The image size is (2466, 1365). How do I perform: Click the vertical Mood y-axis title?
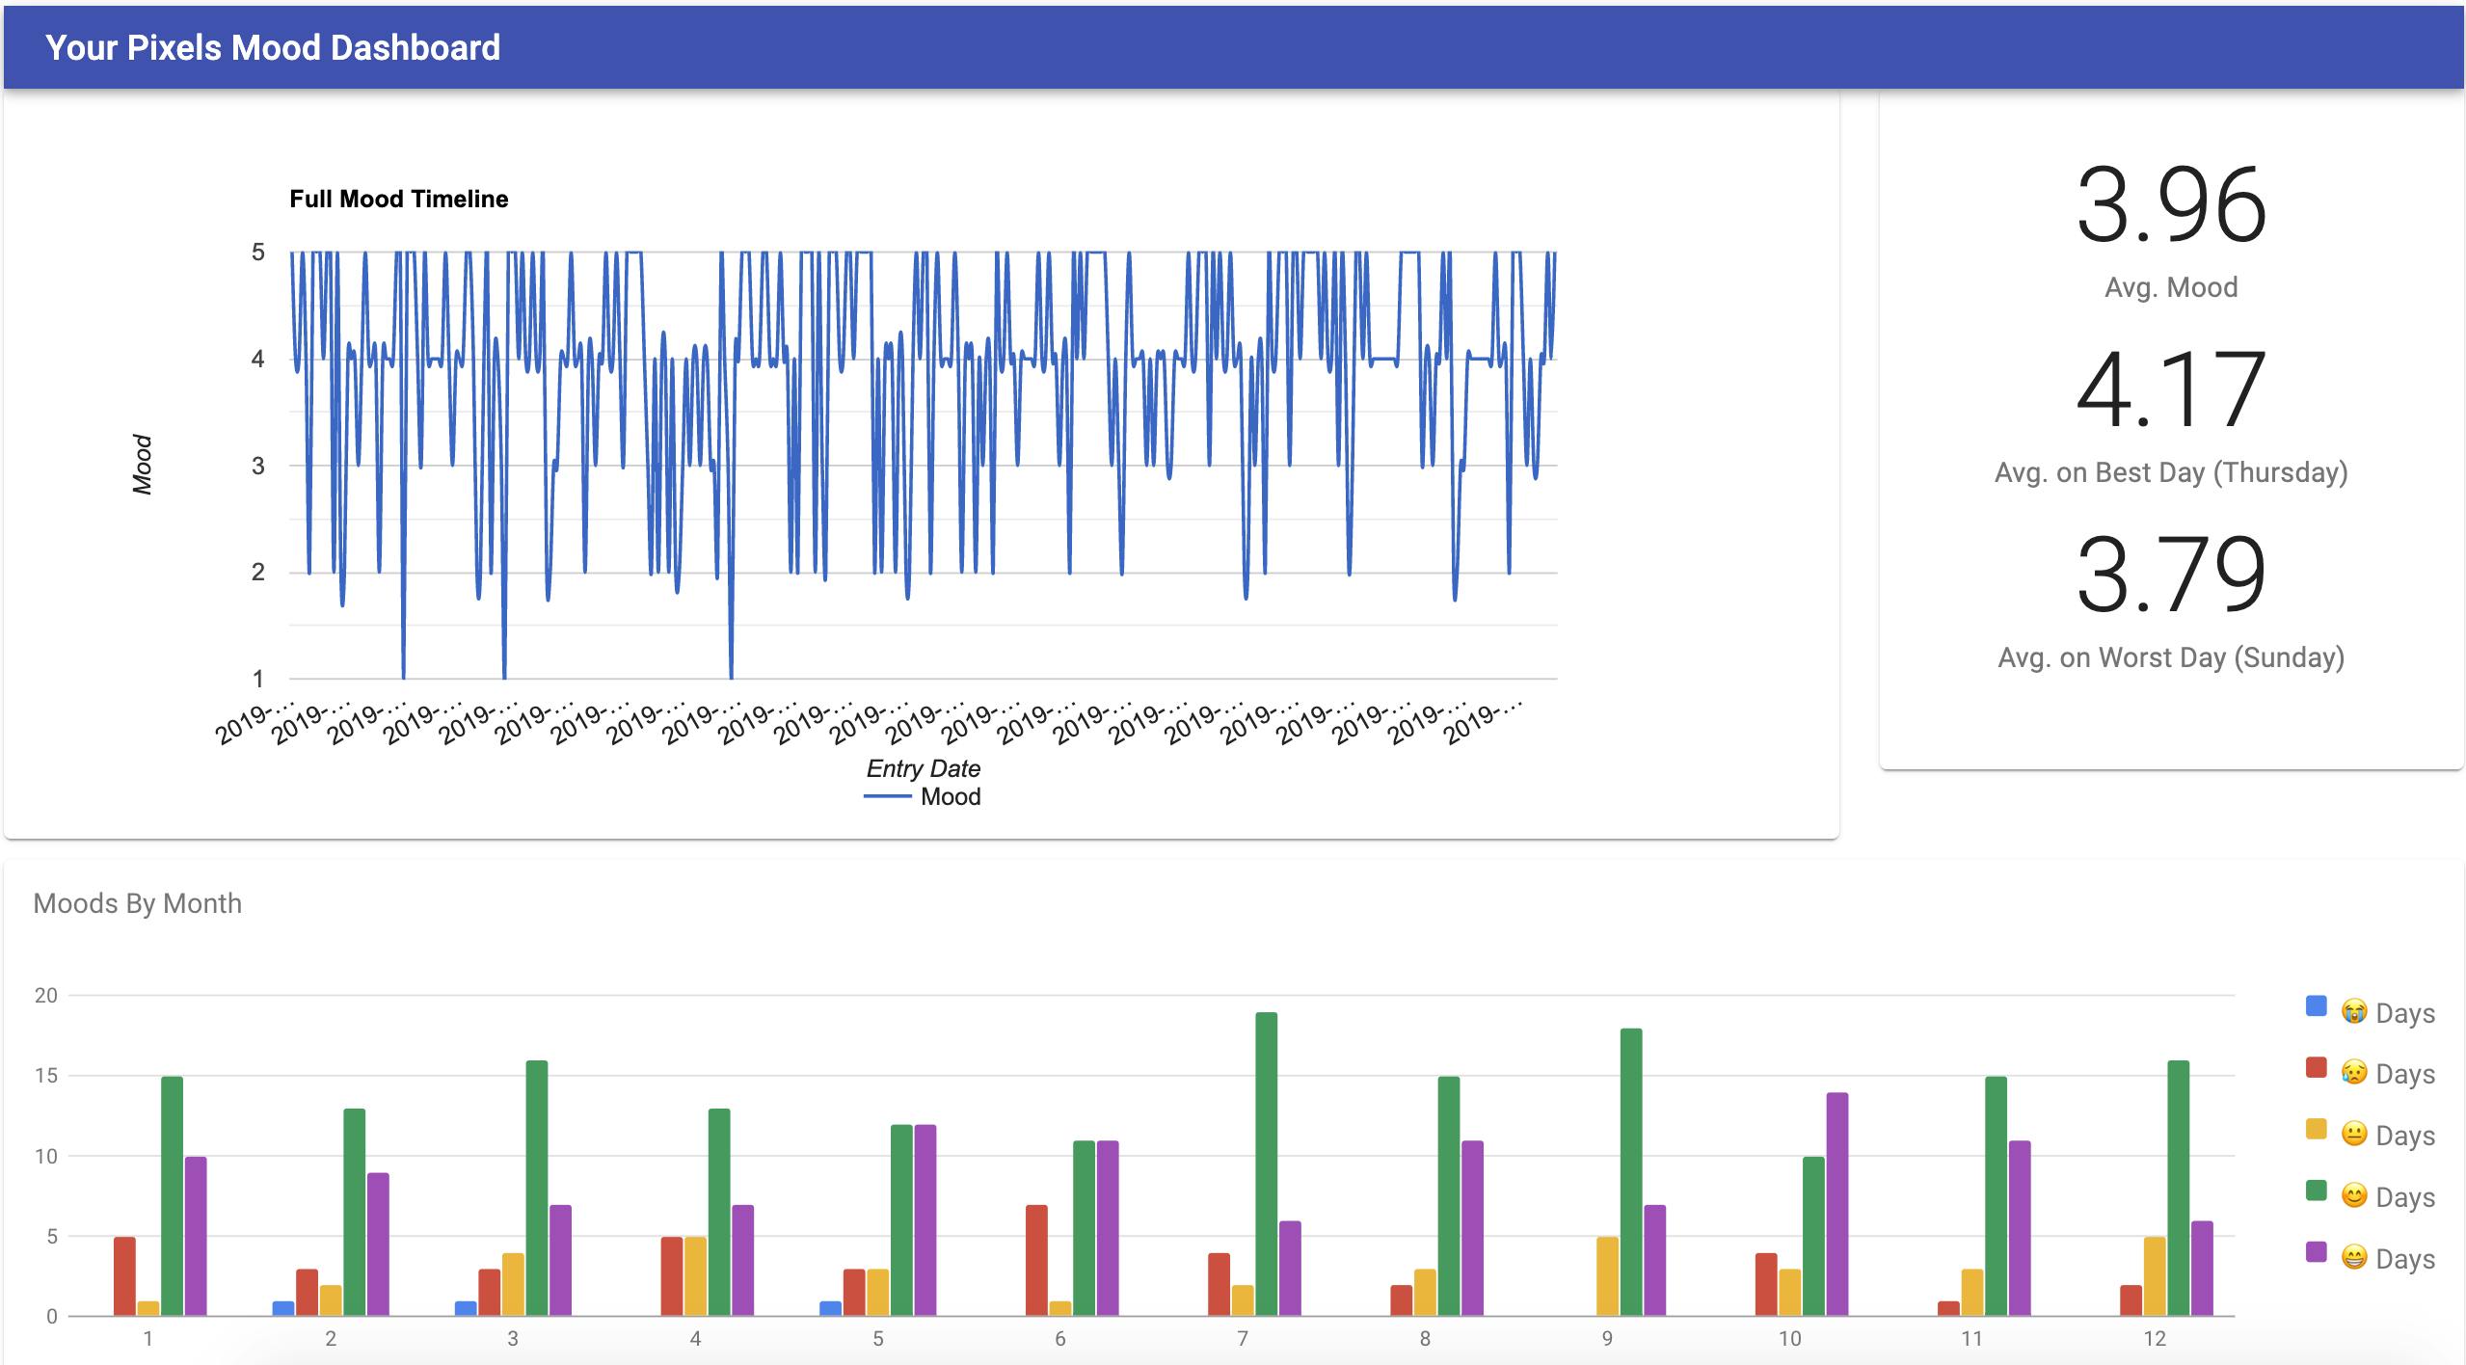tap(143, 465)
